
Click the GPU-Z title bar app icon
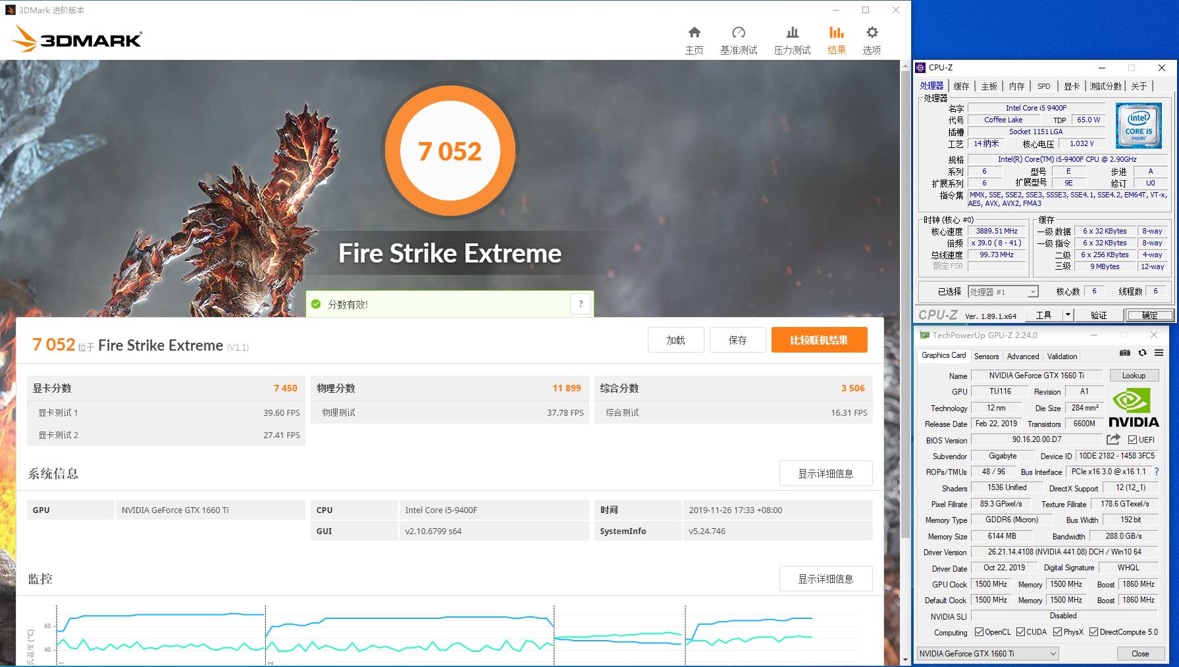click(924, 335)
